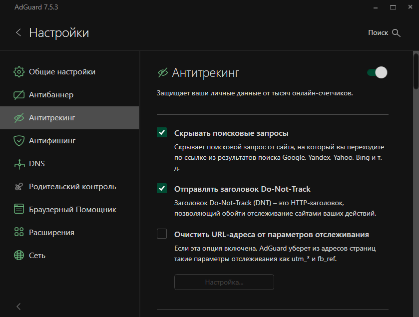Image resolution: width=419 pixels, height=317 pixels.
Task: Enable Очистить URL-адреса от параметров отслеживания
Action: pos(162,234)
